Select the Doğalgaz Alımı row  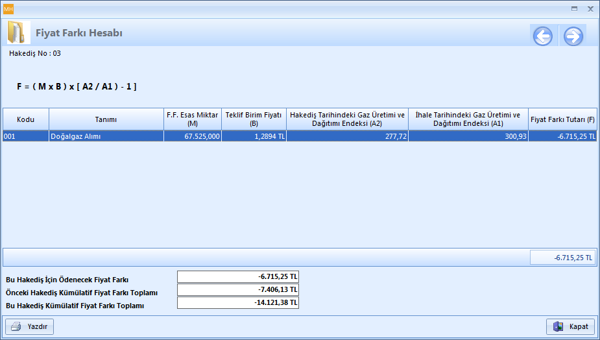click(x=106, y=136)
